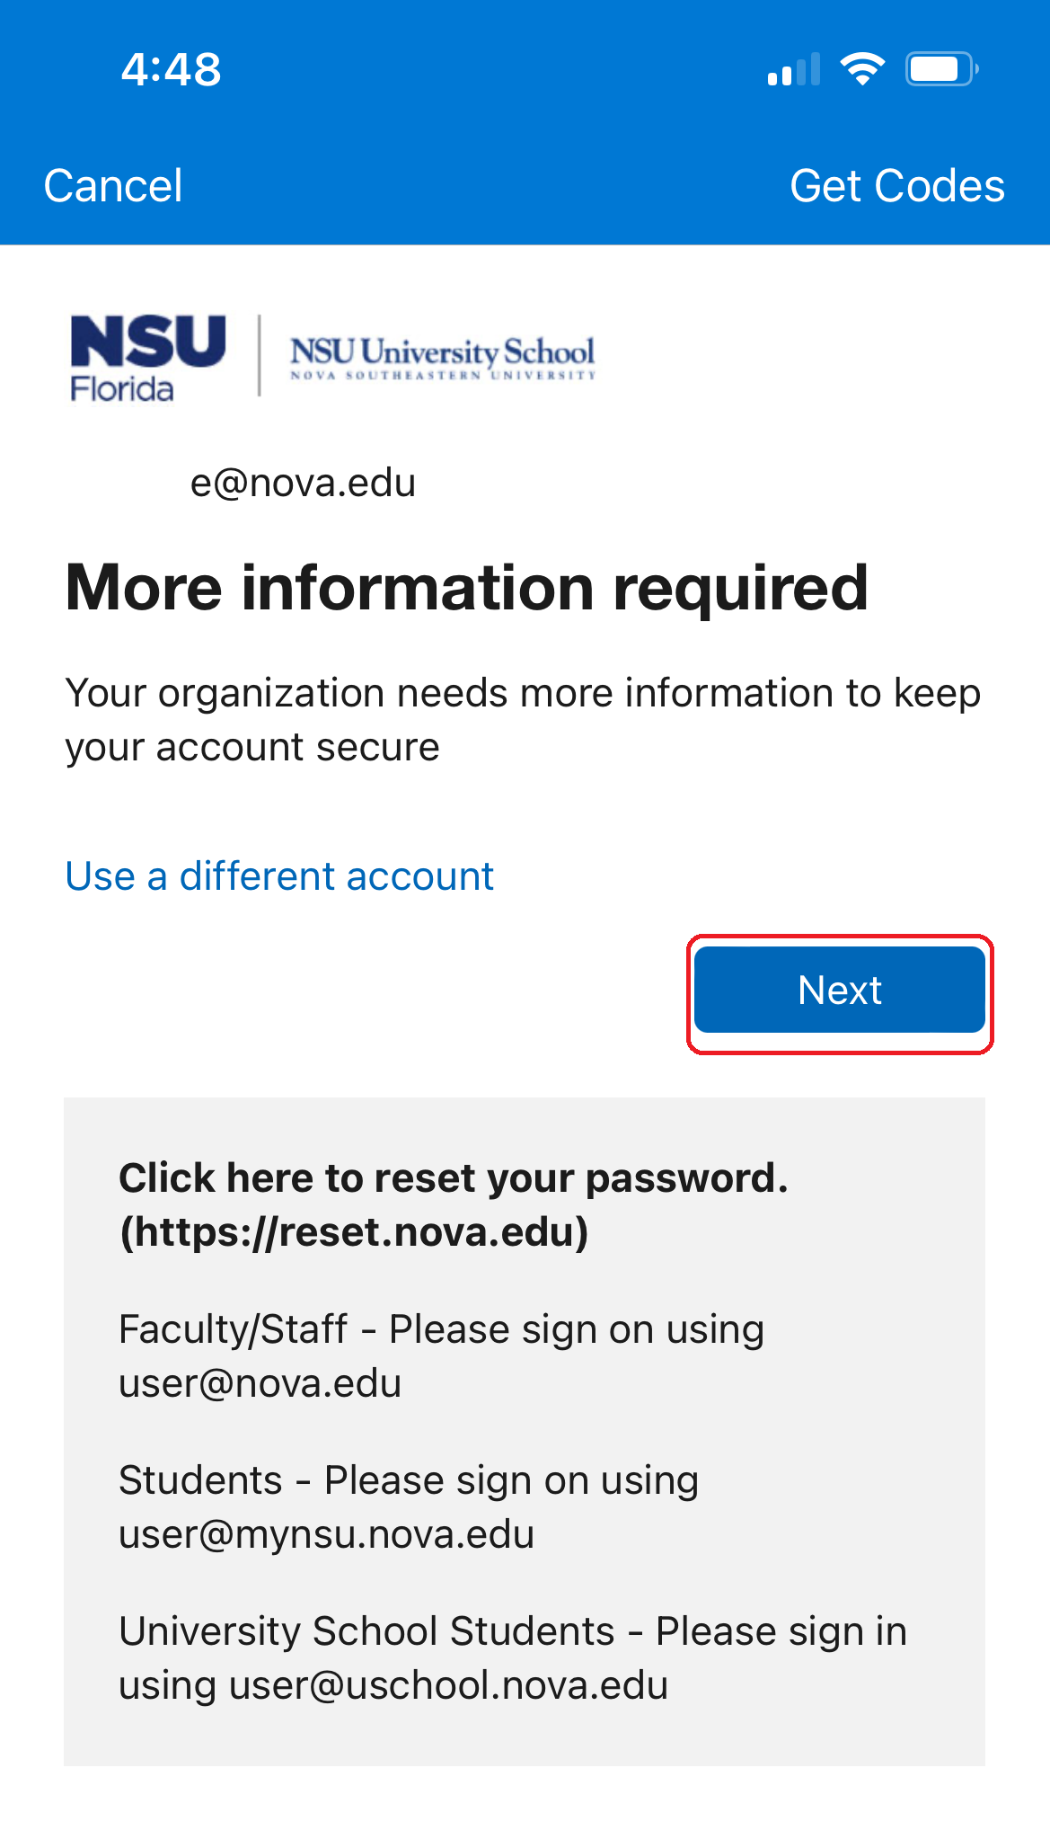Viewport: 1050px width, 1821px height.
Task: Click the More information required heading
Action: coord(467,588)
